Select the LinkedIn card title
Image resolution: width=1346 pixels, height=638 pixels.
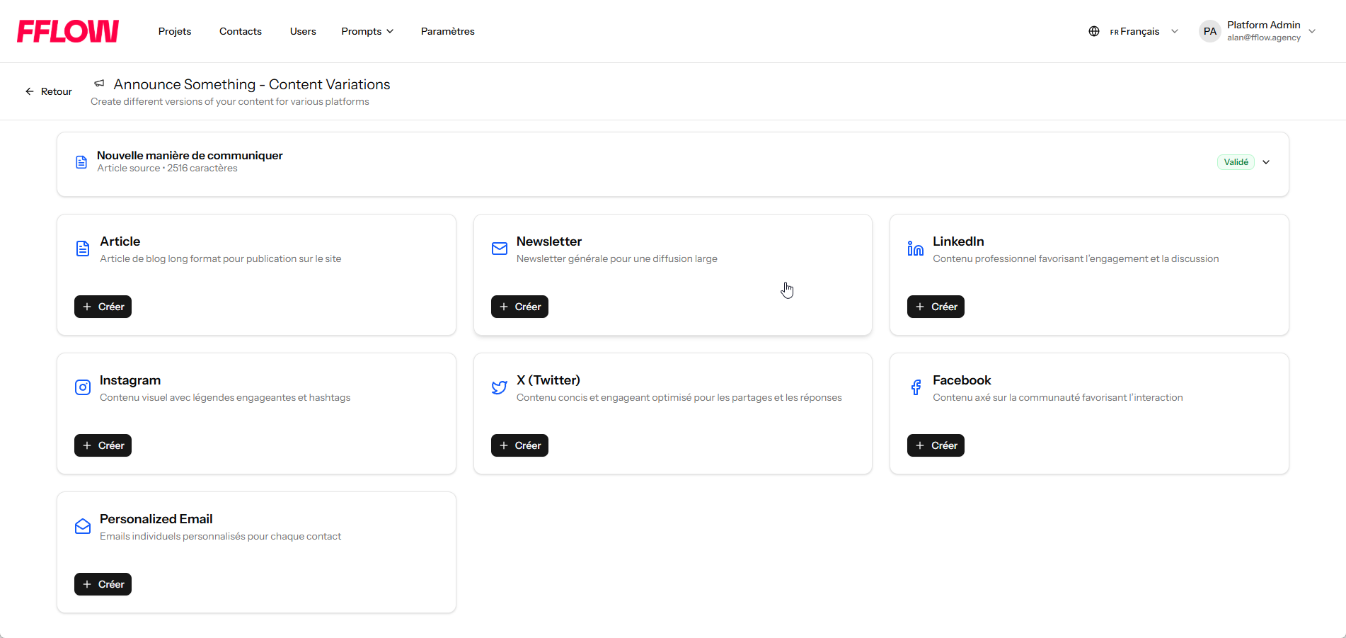pyautogui.click(x=958, y=241)
